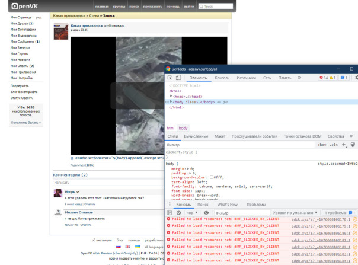This screenshot has height=265, width=358.
Task: Switch to the Источники tab
Action: click(246, 78)
